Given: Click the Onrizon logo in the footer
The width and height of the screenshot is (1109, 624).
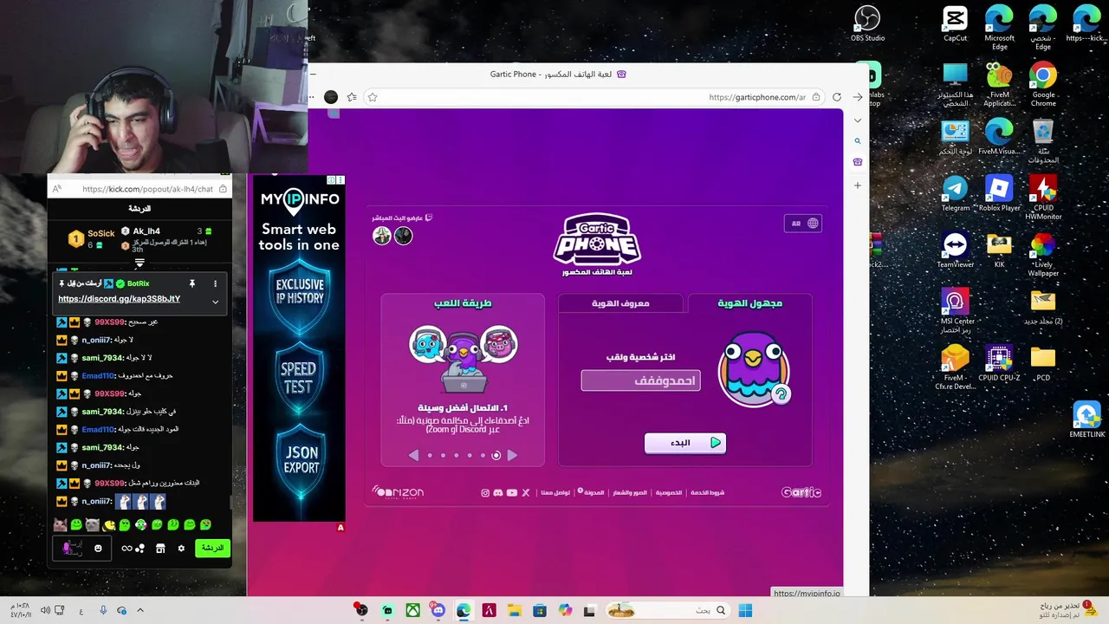Looking at the screenshot, I should click(399, 492).
